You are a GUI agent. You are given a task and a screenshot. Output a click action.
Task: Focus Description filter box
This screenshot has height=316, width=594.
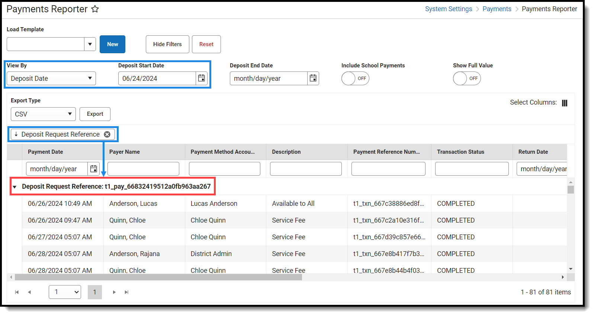[x=306, y=169]
